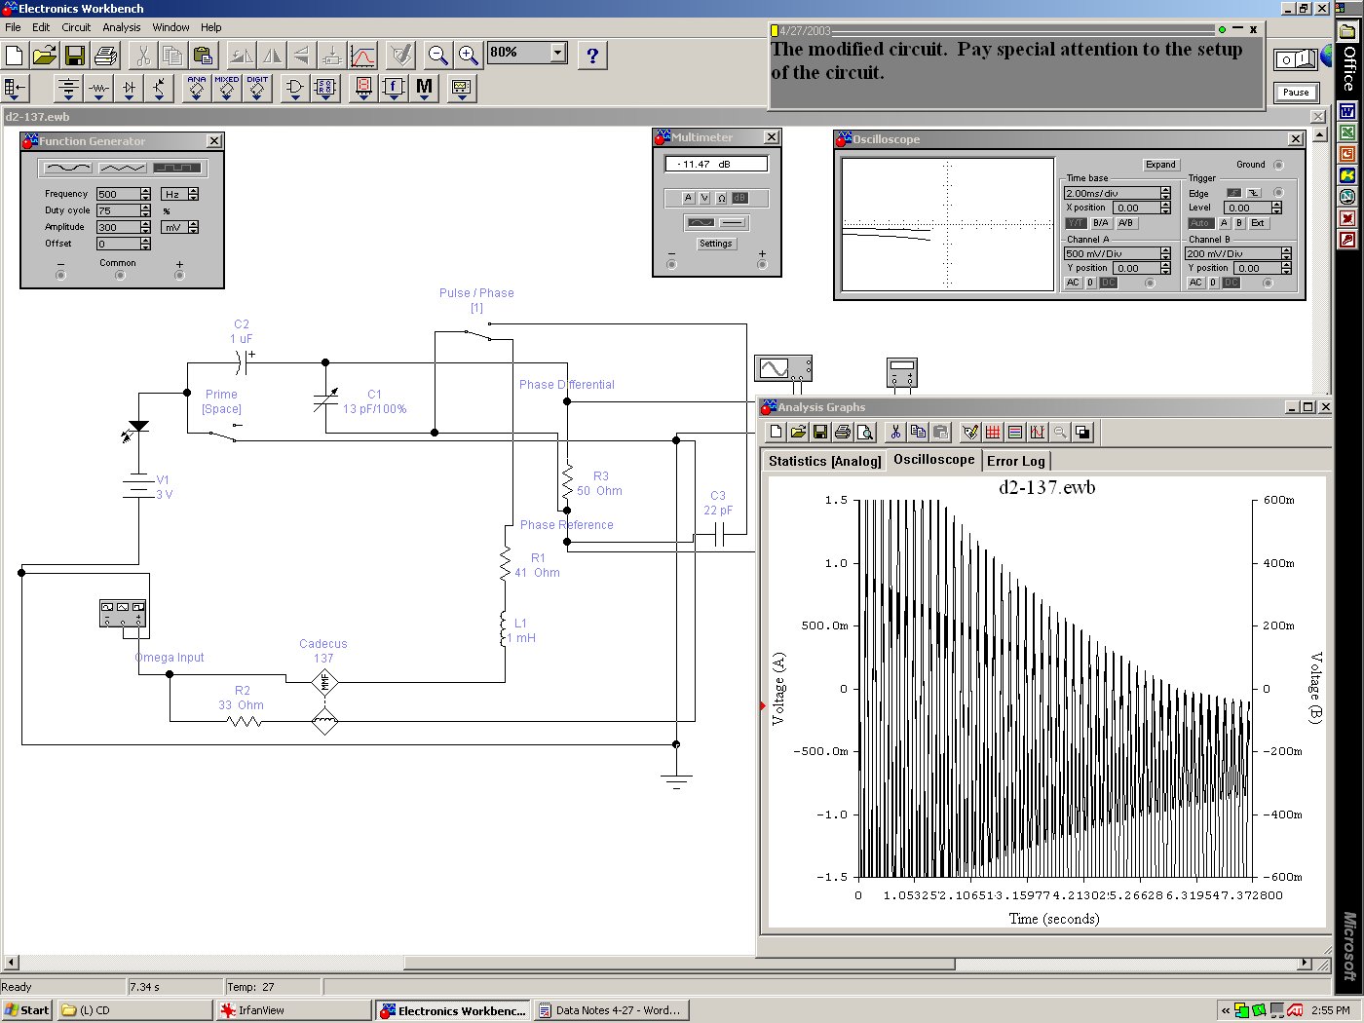Set Multimeter to current (A) mode
Screen dimensions: 1364x1023
pos(688,198)
